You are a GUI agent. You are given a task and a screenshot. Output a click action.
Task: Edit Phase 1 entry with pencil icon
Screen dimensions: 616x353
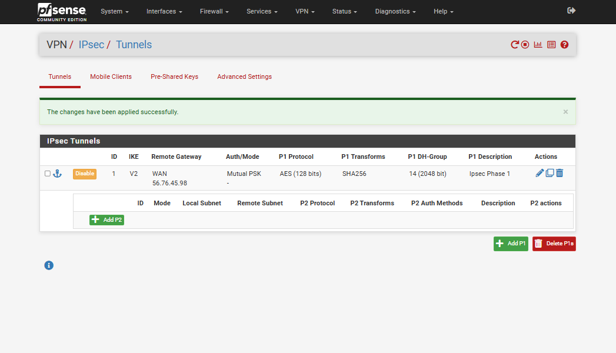[540, 173]
